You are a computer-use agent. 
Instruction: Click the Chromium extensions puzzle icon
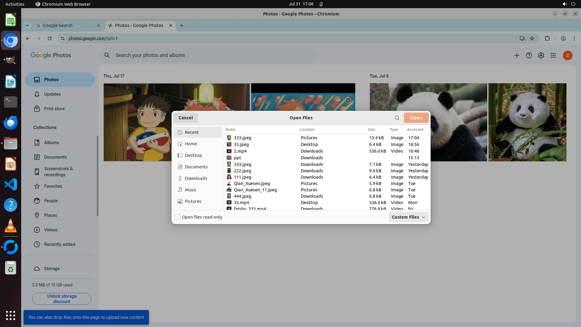coord(547,38)
